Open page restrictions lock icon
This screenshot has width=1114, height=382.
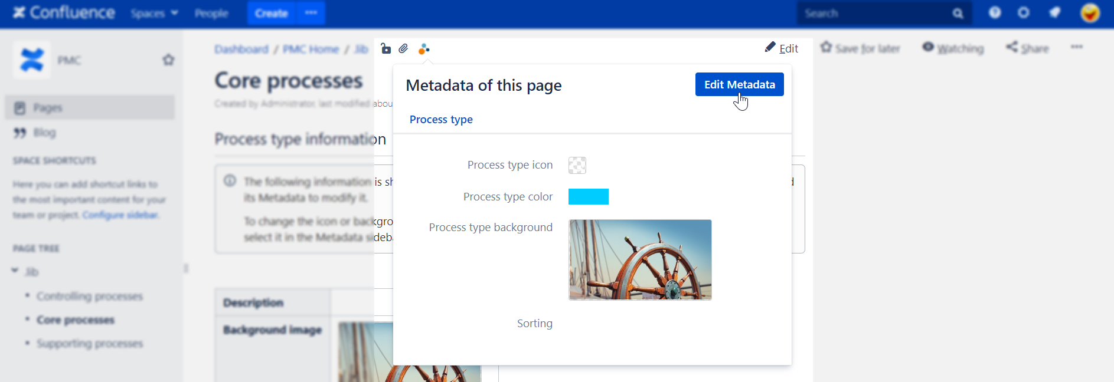[386, 49]
